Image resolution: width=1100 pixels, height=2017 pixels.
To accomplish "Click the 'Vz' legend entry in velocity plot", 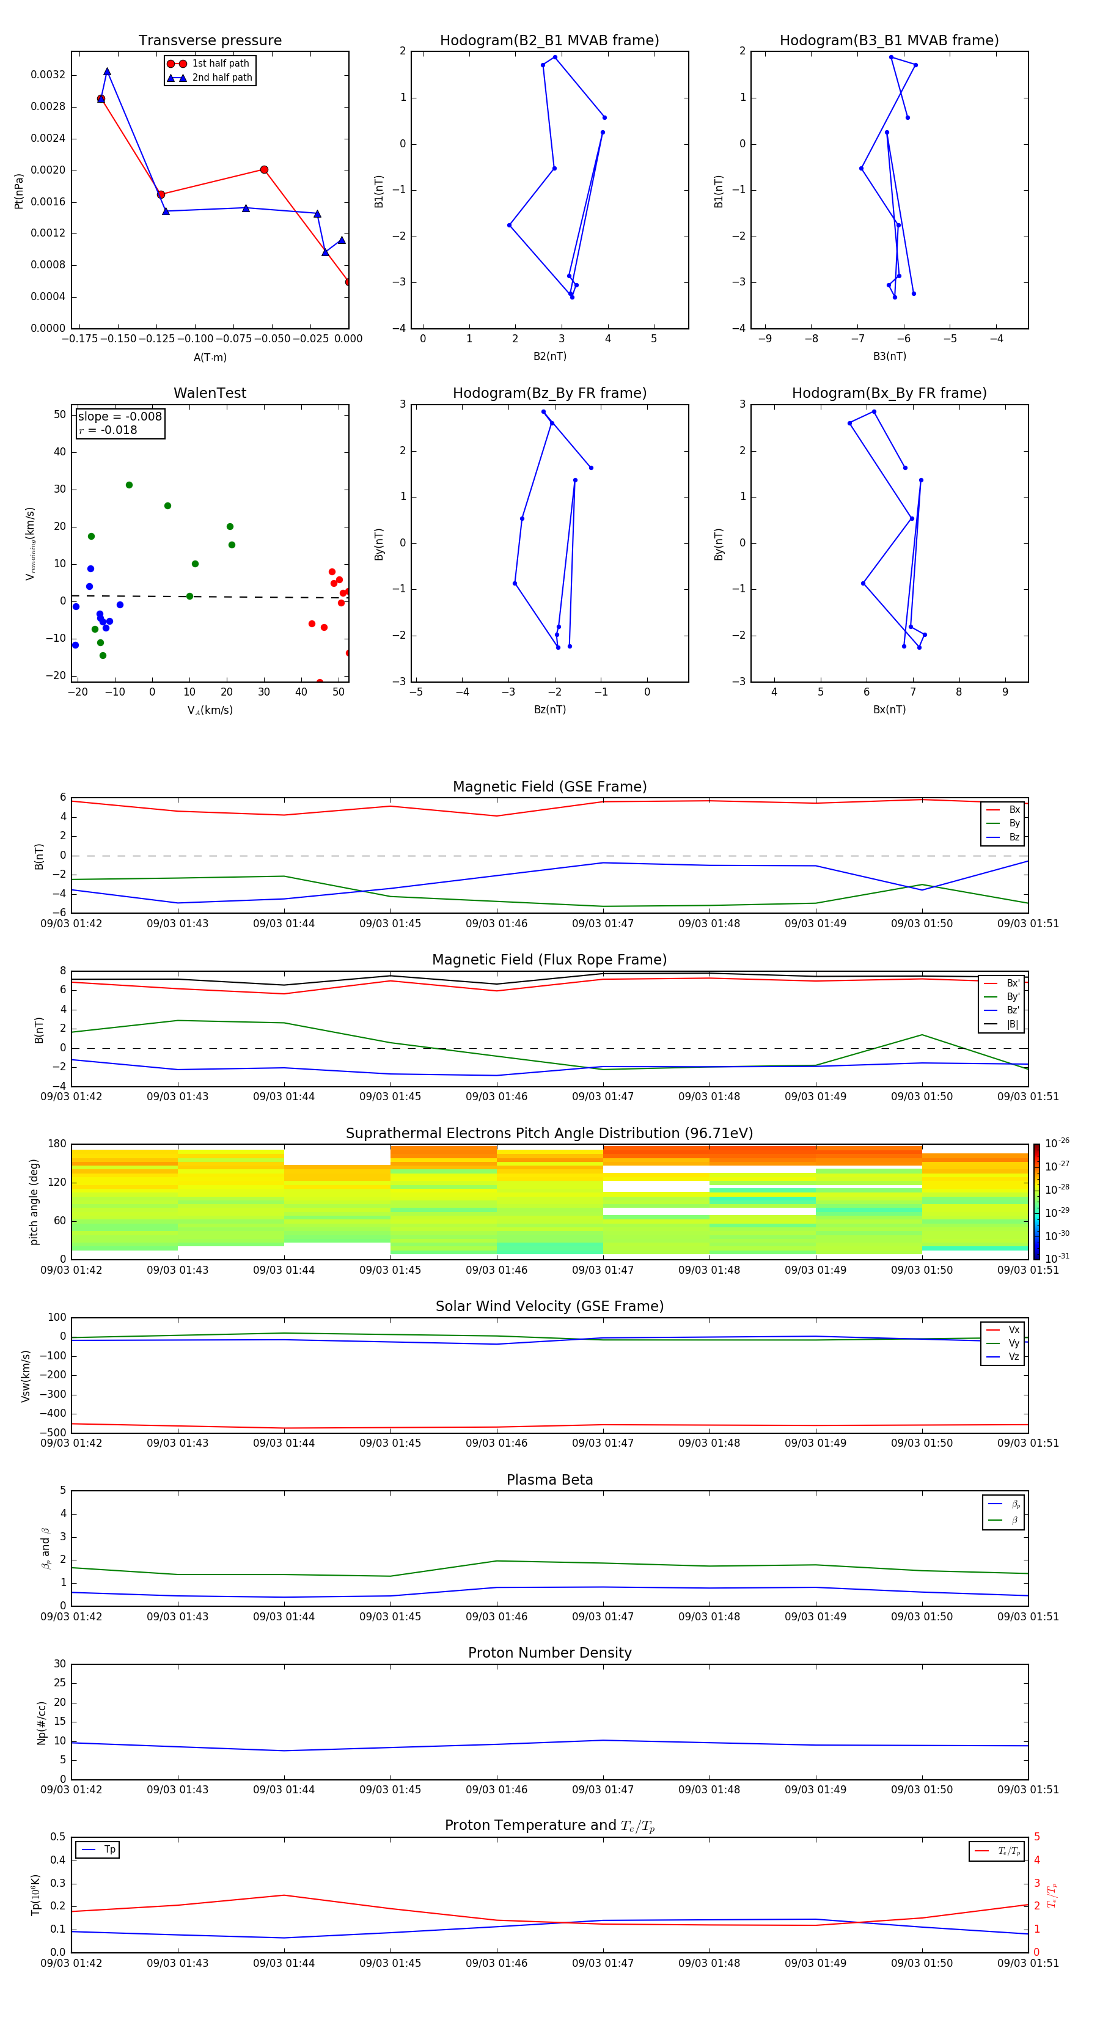I will point(1003,1357).
